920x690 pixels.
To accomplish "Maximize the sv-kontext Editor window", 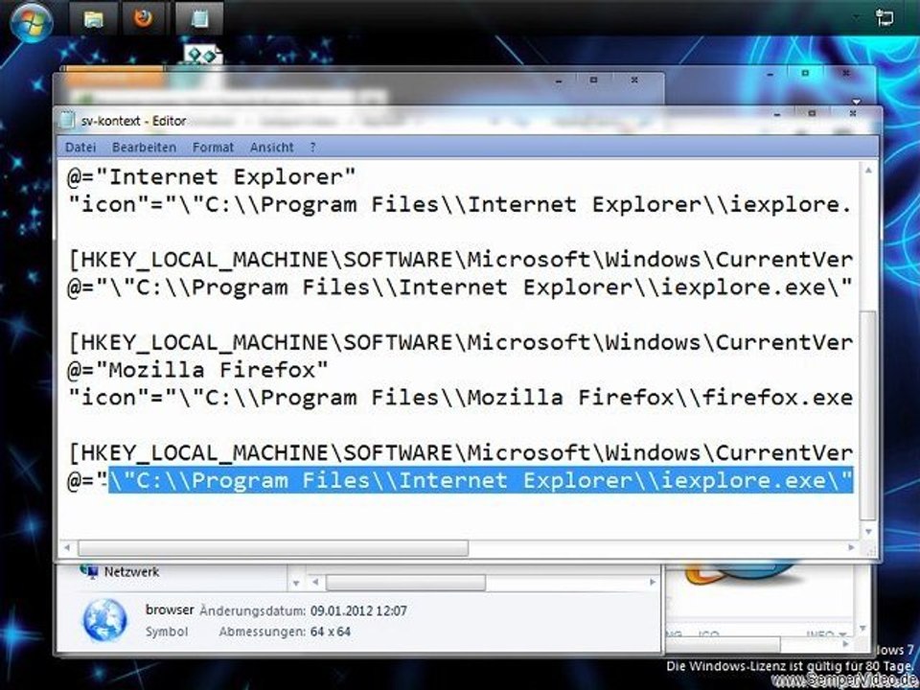I will [812, 114].
